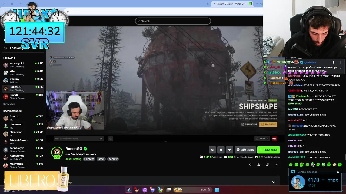The width and height of the screenshot is (346, 194).
Task: Open Destiny channel in sidebar
Action: pyautogui.click(x=23, y=81)
